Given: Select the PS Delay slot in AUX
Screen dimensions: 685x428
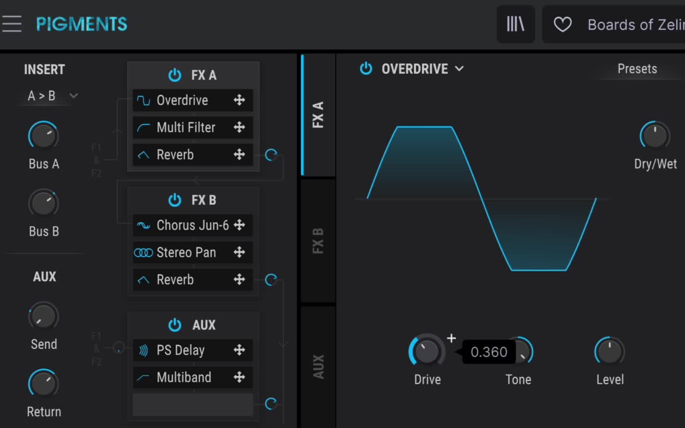Looking at the screenshot, I should 193,350.
